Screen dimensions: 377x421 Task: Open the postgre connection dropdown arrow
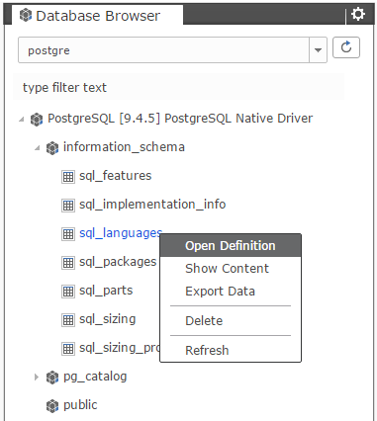click(x=318, y=50)
